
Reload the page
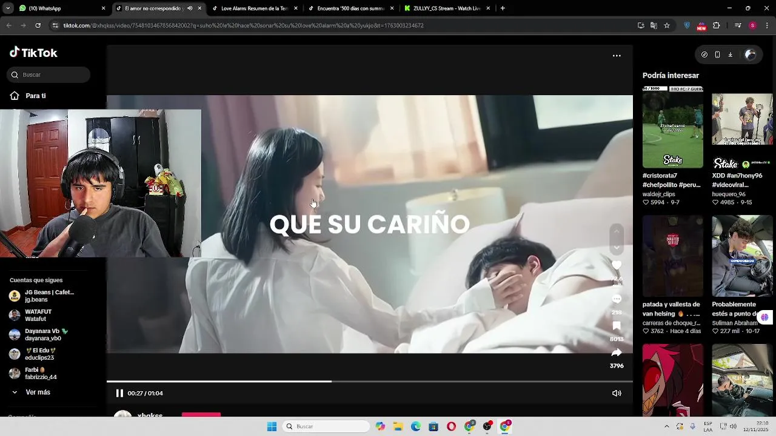pyautogui.click(x=38, y=25)
